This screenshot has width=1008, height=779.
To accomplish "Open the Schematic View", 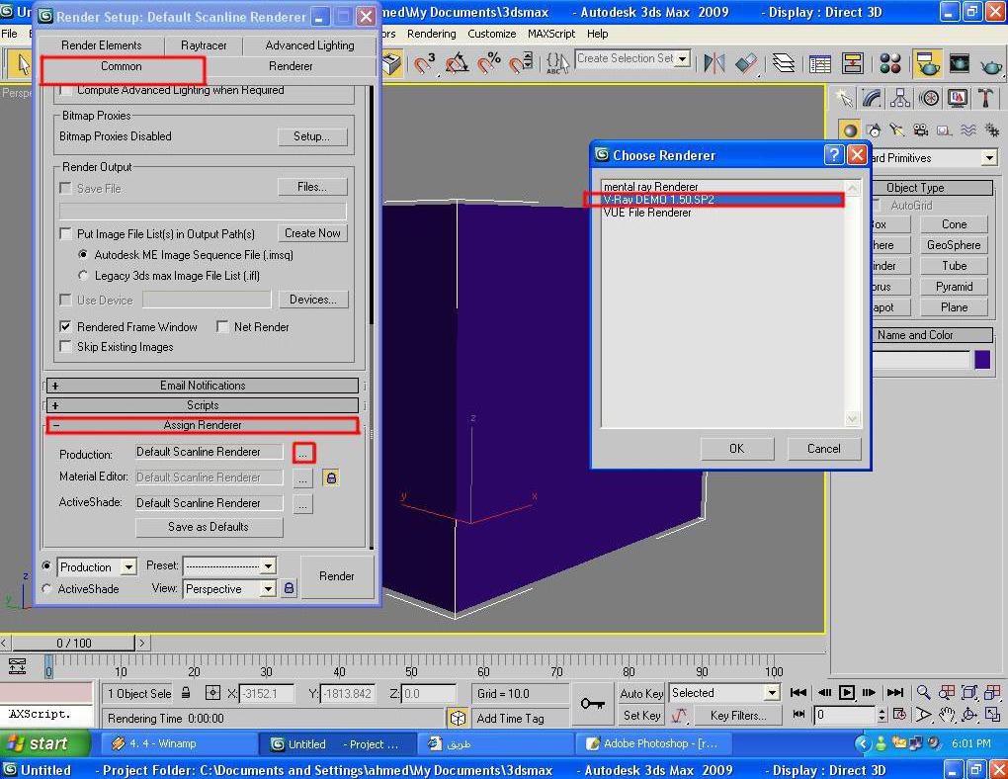I will pyautogui.click(x=853, y=63).
